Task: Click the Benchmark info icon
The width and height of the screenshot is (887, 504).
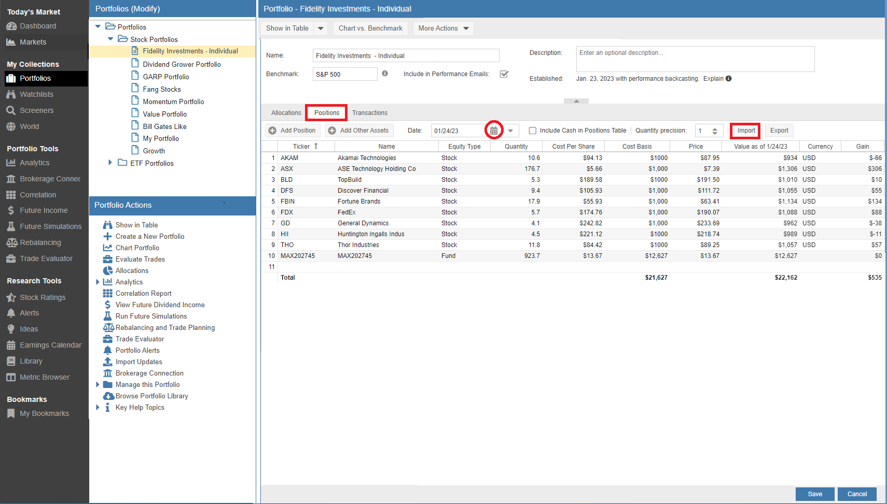Action: point(385,74)
